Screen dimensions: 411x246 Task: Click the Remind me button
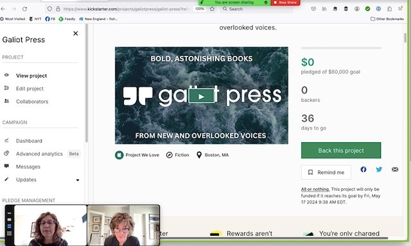(326, 172)
